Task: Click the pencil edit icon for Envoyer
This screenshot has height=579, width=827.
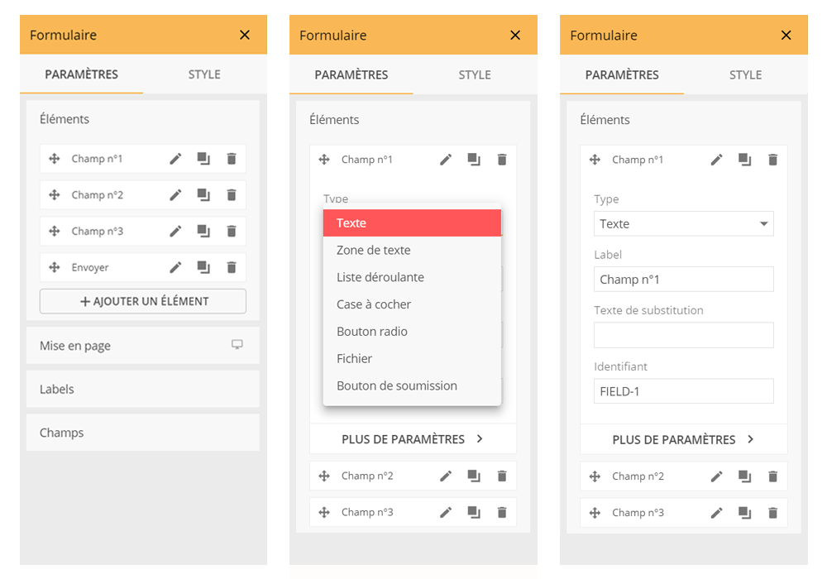Action: point(175,267)
